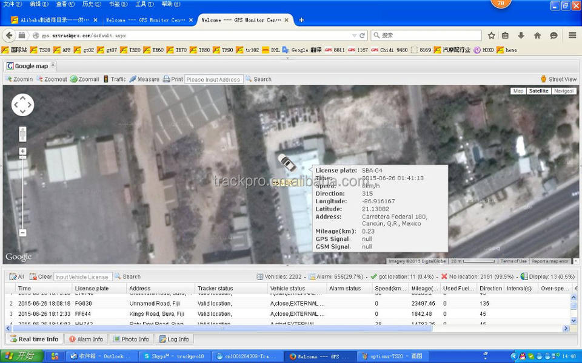The image size is (582, 363).
Task: Open Skype from the Windows taskbar
Action: (x=173, y=356)
